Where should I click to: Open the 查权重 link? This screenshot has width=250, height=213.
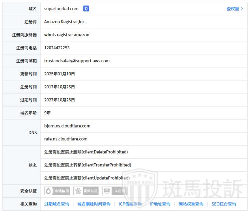(x=233, y=9)
